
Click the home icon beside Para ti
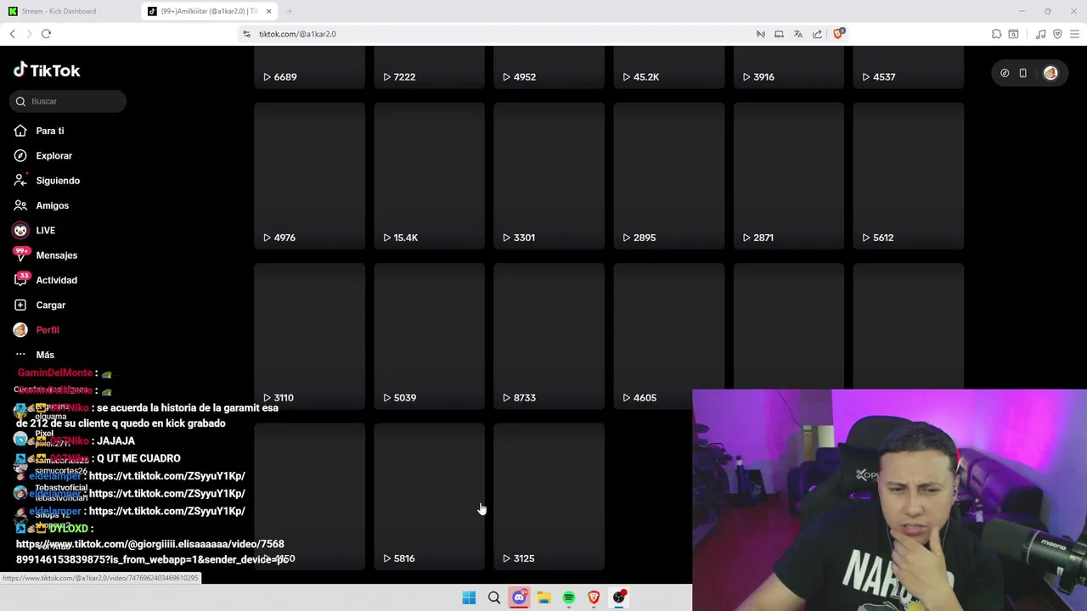pyautogui.click(x=20, y=131)
